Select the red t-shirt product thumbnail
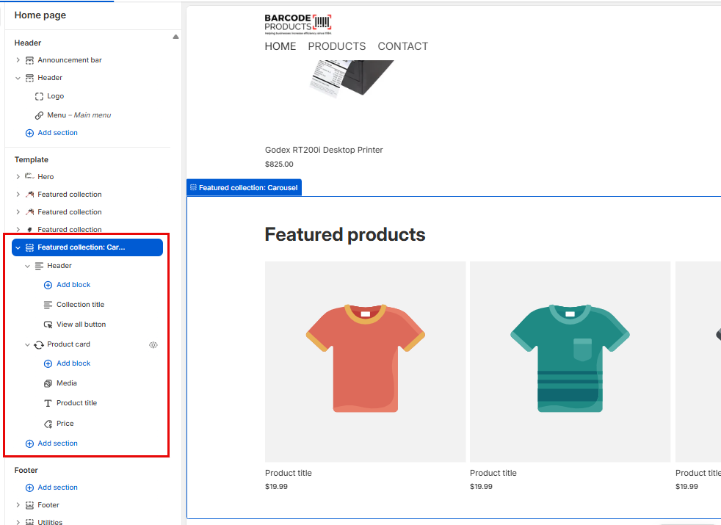 click(x=365, y=361)
